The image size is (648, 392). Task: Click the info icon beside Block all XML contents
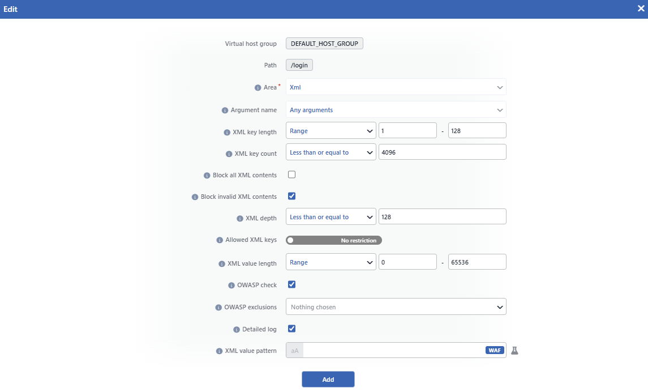pyautogui.click(x=207, y=176)
